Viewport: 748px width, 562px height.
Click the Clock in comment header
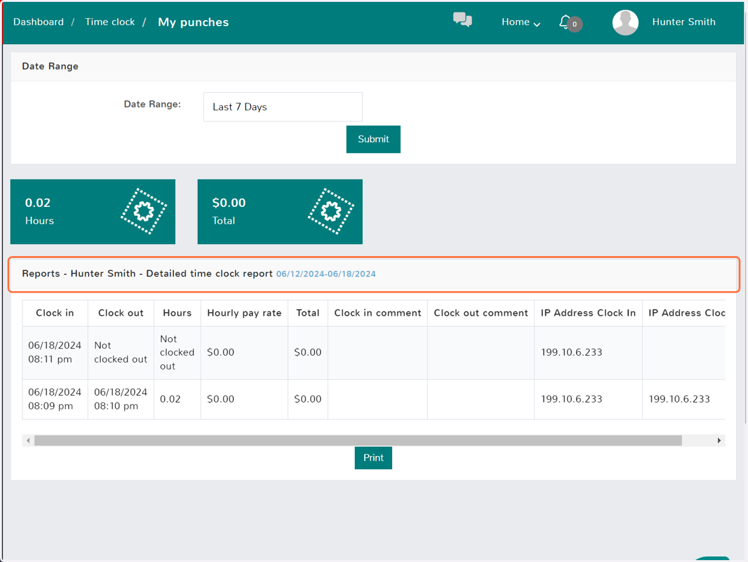coord(378,313)
